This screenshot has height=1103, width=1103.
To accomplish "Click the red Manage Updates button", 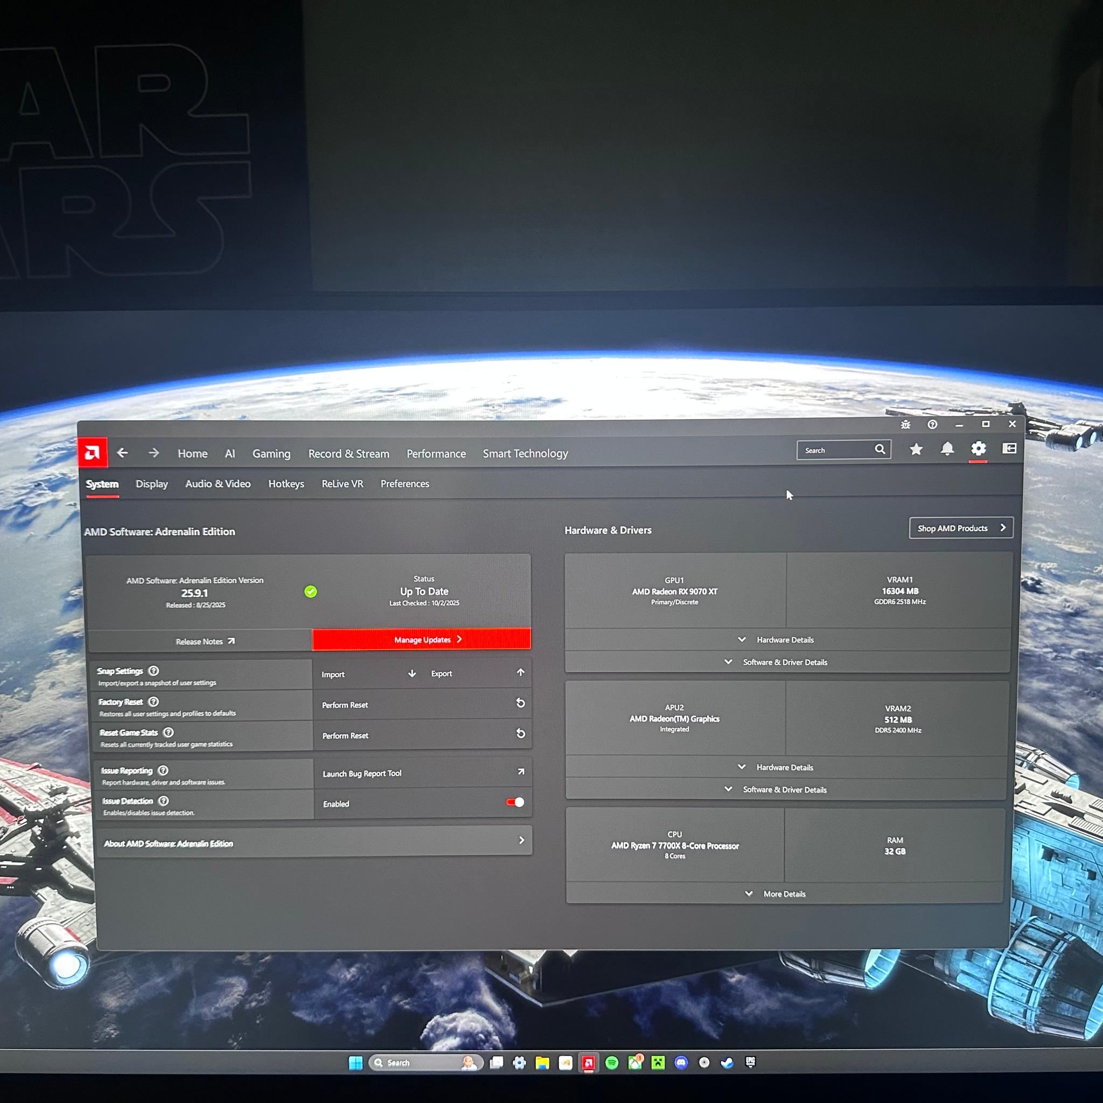I will 422,639.
